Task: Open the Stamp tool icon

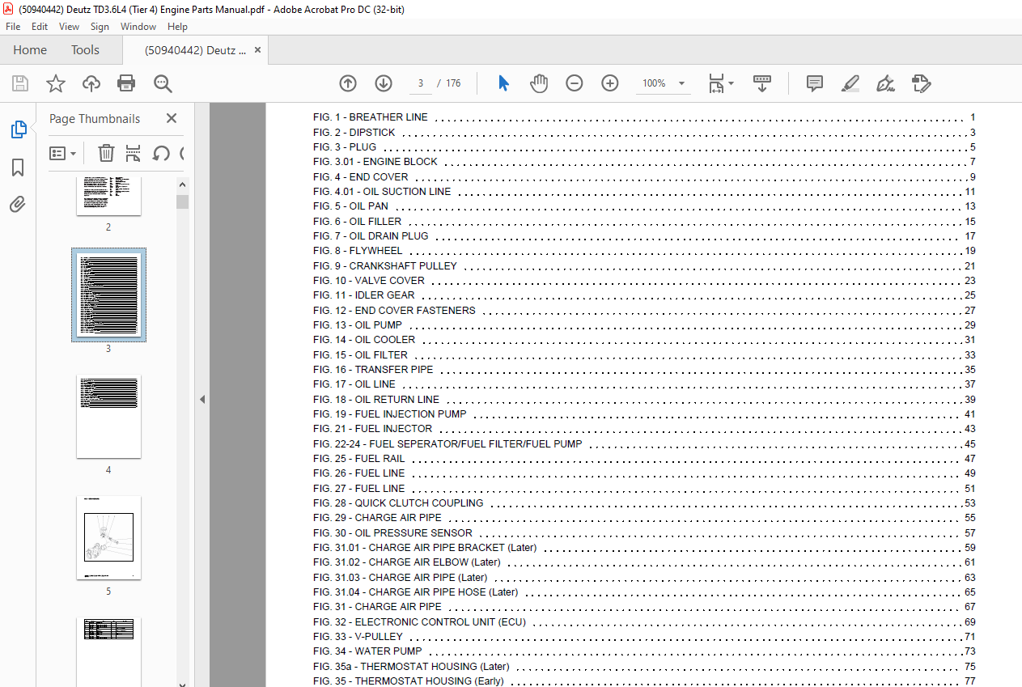Action: point(922,83)
